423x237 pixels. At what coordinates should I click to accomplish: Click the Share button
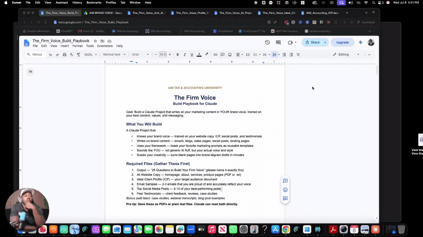pyautogui.click(x=312, y=42)
